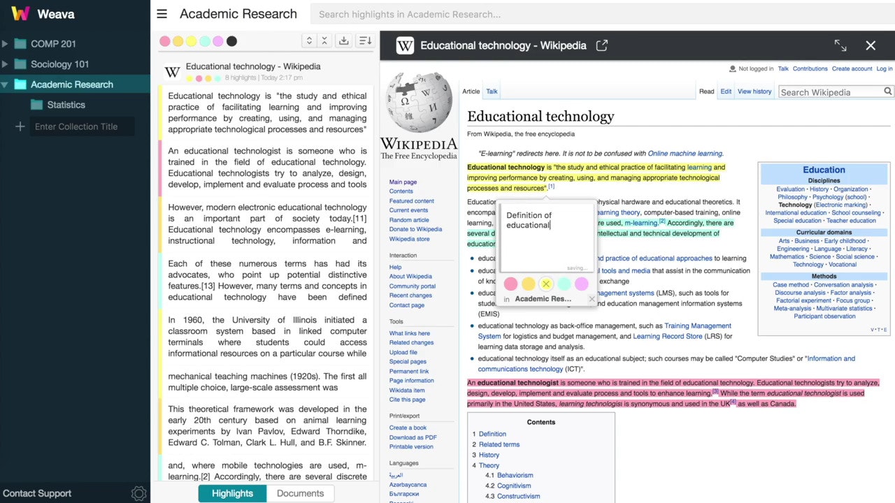Expand all highlights button
The image size is (895, 503).
click(309, 41)
